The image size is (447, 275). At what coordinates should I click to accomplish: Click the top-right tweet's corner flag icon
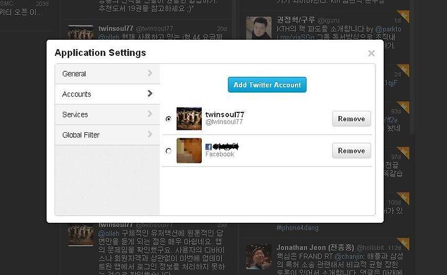pos(404,16)
